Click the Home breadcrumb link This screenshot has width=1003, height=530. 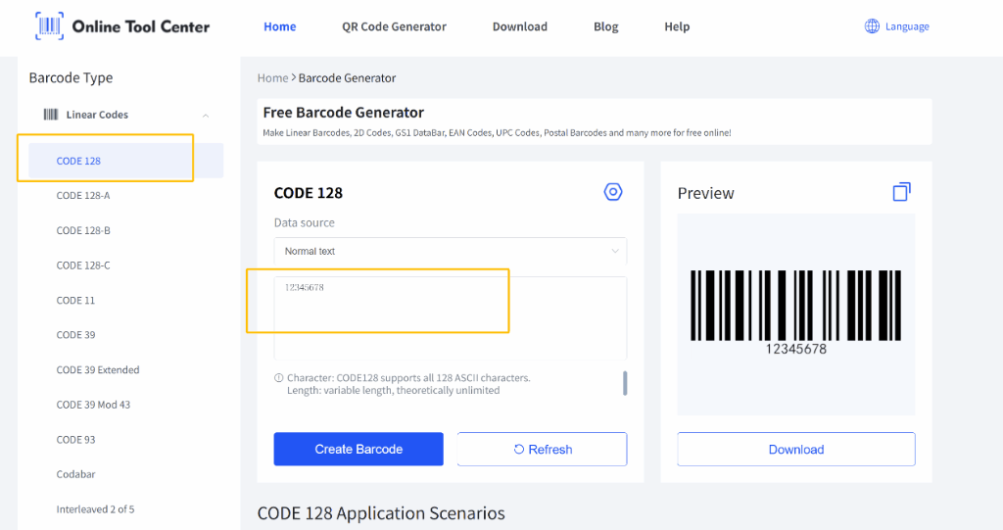[x=272, y=78]
